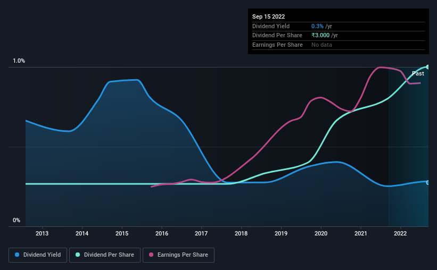This screenshot has height=270, width=437.
Task: Click the 0% y-axis label
Action: (x=17, y=220)
